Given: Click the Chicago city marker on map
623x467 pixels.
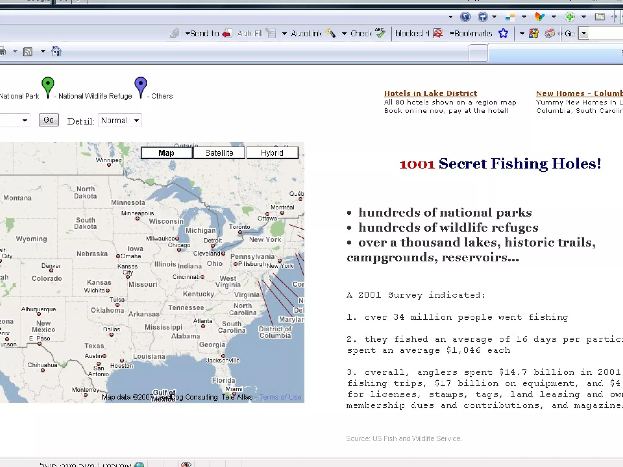Looking at the screenshot, I should [179, 250].
